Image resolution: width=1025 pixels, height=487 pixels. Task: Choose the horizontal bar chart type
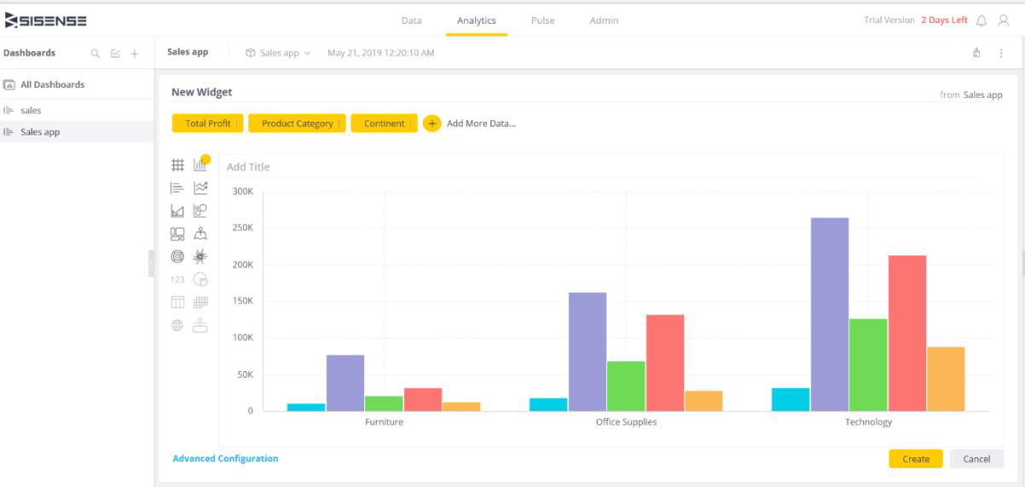(178, 188)
